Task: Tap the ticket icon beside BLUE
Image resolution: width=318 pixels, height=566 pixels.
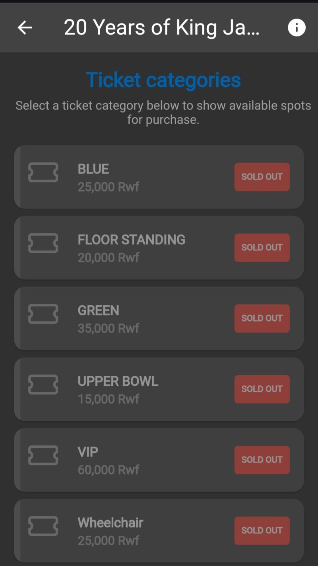Action: point(43,172)
